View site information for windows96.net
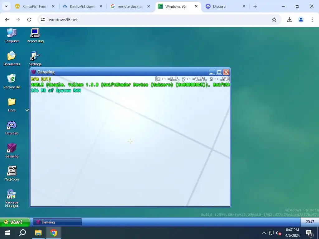This screenshot has width=319, height=239. [x=42, y=20]
